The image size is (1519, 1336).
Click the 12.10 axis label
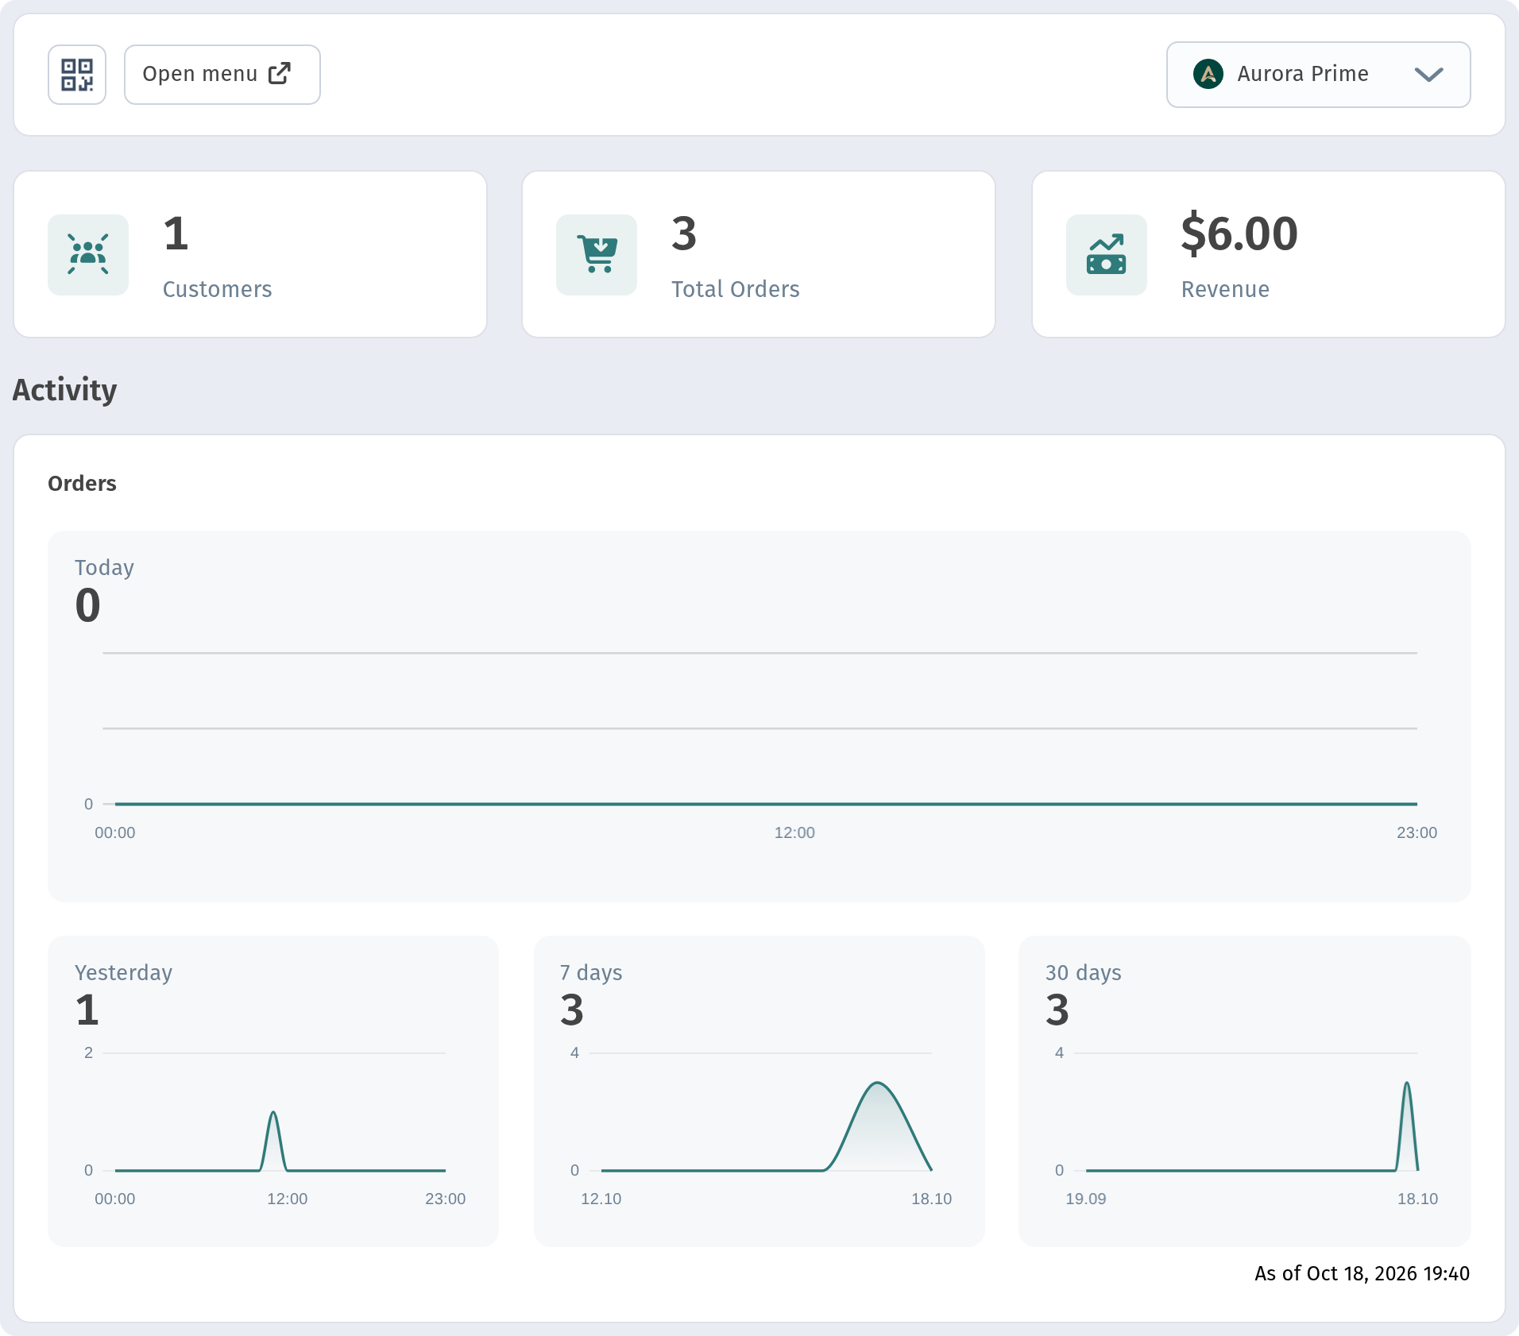click(x=601, y=1199)
